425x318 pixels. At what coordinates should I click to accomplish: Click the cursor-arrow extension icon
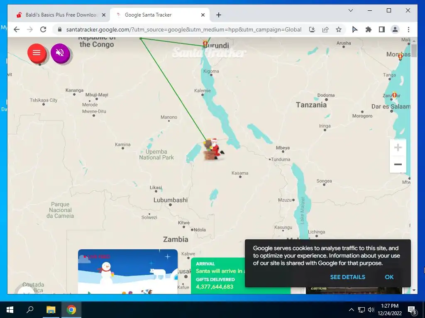click(x=355, y=29)
